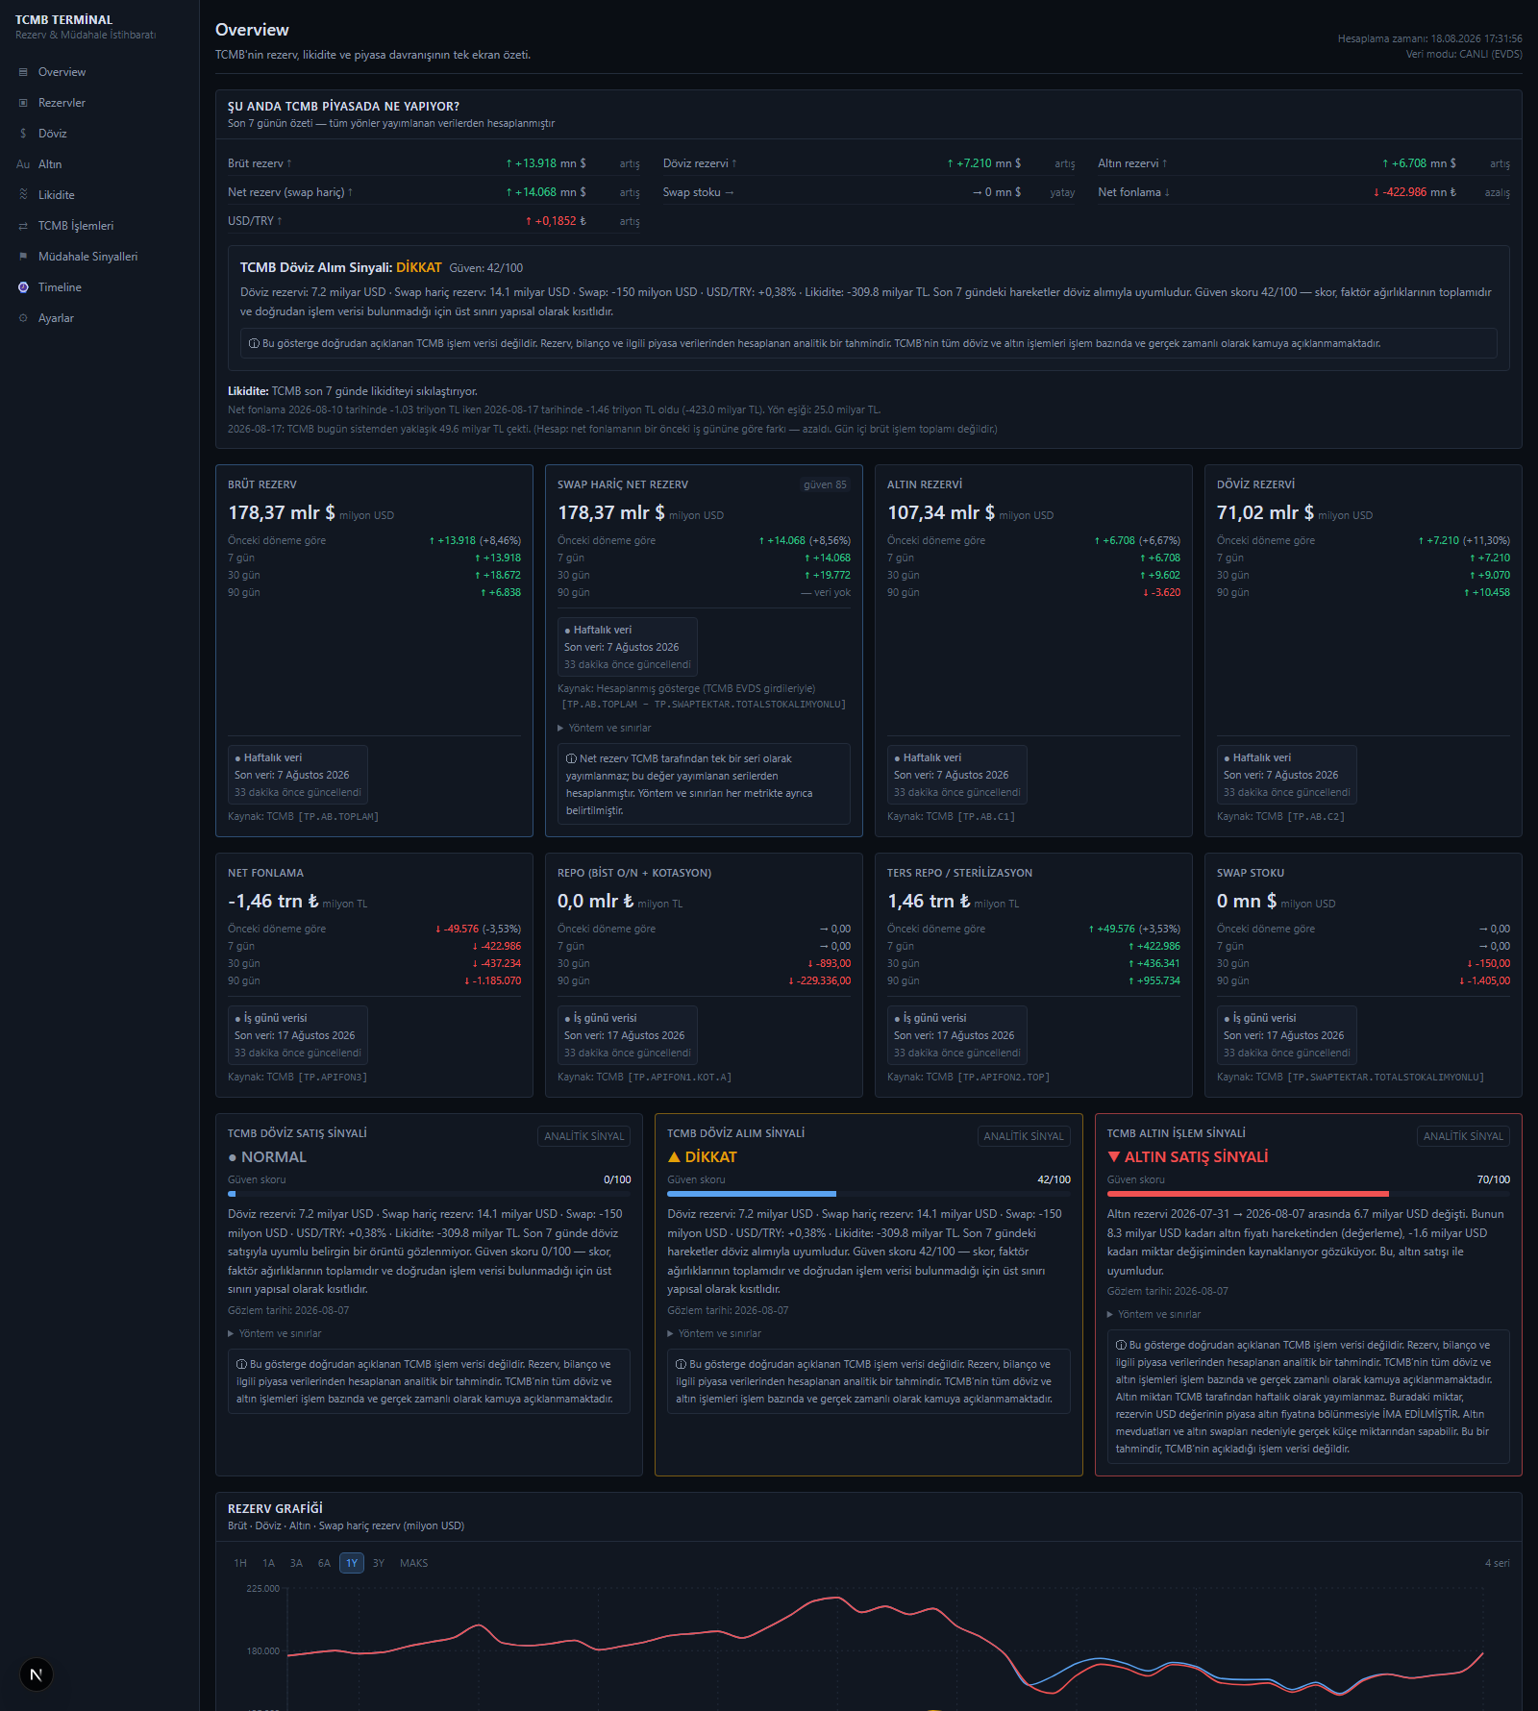Expand Yöntem ve sınırlar under Döviz Satış Sinyali

(x=275, y=1333)
